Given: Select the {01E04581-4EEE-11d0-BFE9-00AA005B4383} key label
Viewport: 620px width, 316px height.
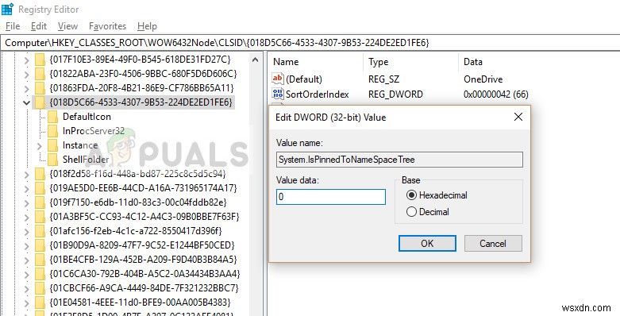Looking at the screenshot, I should (140, 303).
